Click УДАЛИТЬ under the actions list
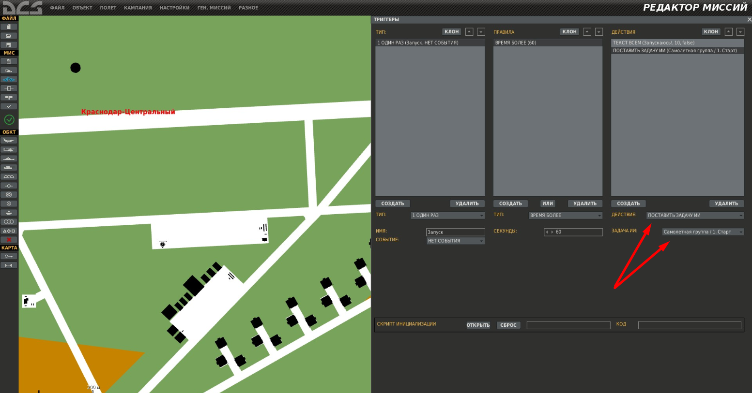752x393 pixels. click(726, 204)
